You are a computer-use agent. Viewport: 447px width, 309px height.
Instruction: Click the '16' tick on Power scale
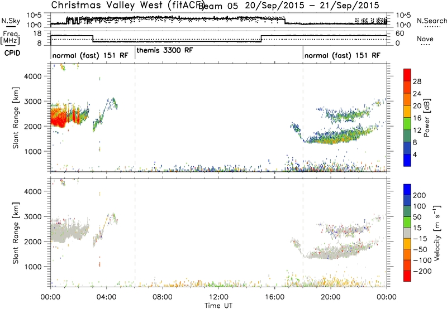[x=417, y=118]
